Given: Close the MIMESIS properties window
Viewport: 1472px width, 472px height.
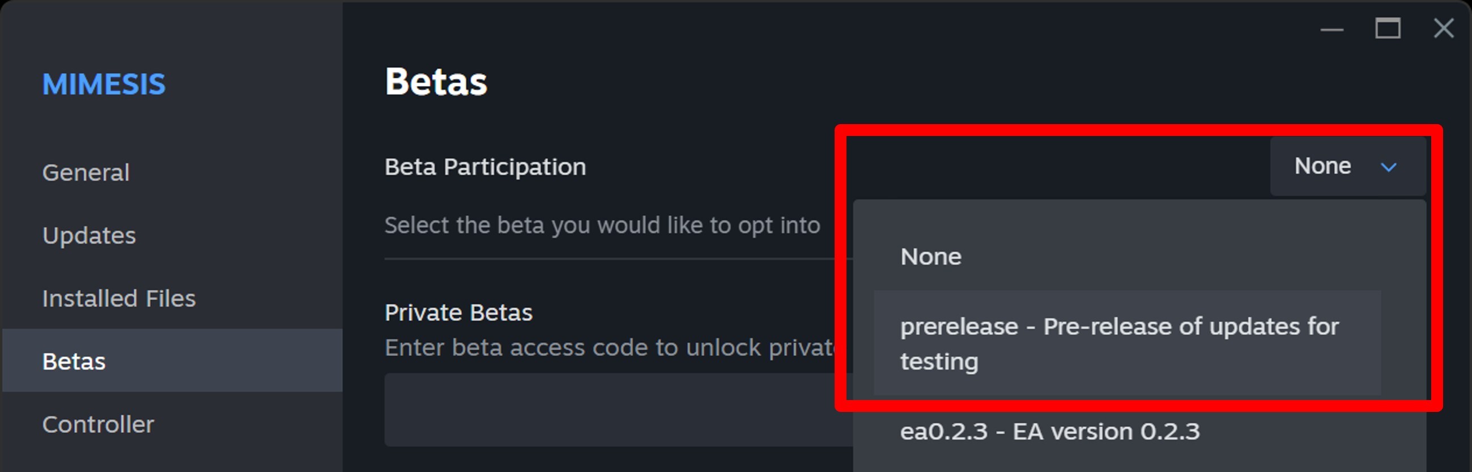Looking at the screenshot, I should point(1444,28).
